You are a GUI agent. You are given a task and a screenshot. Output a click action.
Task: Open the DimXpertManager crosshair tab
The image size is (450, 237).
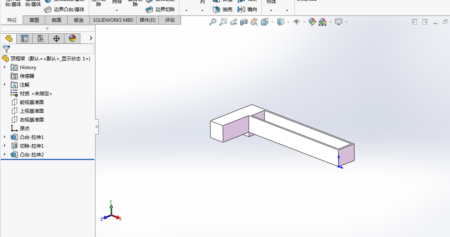click(56, 39)
